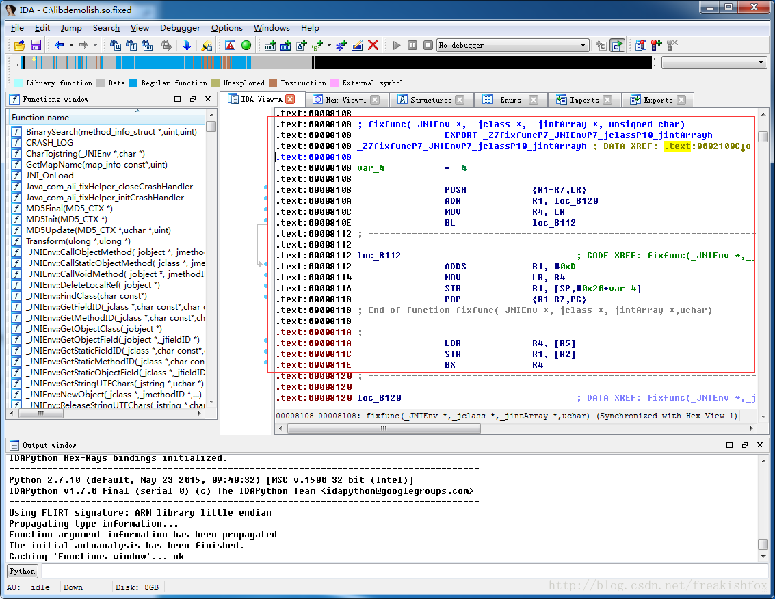Click the blue Regular function legend swatch
The image size is (775, 599).
pos(133,83)
